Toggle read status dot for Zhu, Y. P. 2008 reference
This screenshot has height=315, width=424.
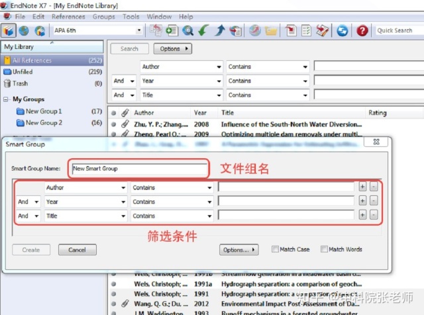(x=113, y=124)
